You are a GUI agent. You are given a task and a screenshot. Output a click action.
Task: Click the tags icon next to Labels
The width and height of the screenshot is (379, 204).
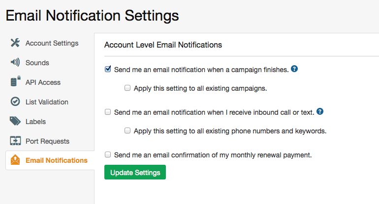15,122
